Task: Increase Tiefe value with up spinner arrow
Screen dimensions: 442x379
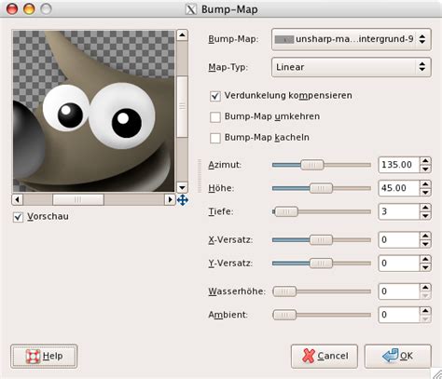Action: pos(425,208)
